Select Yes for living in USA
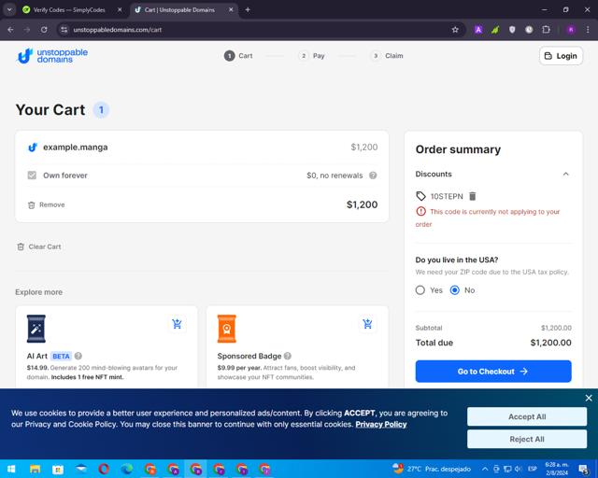598x478 pixels. click(x=420, y=290)
